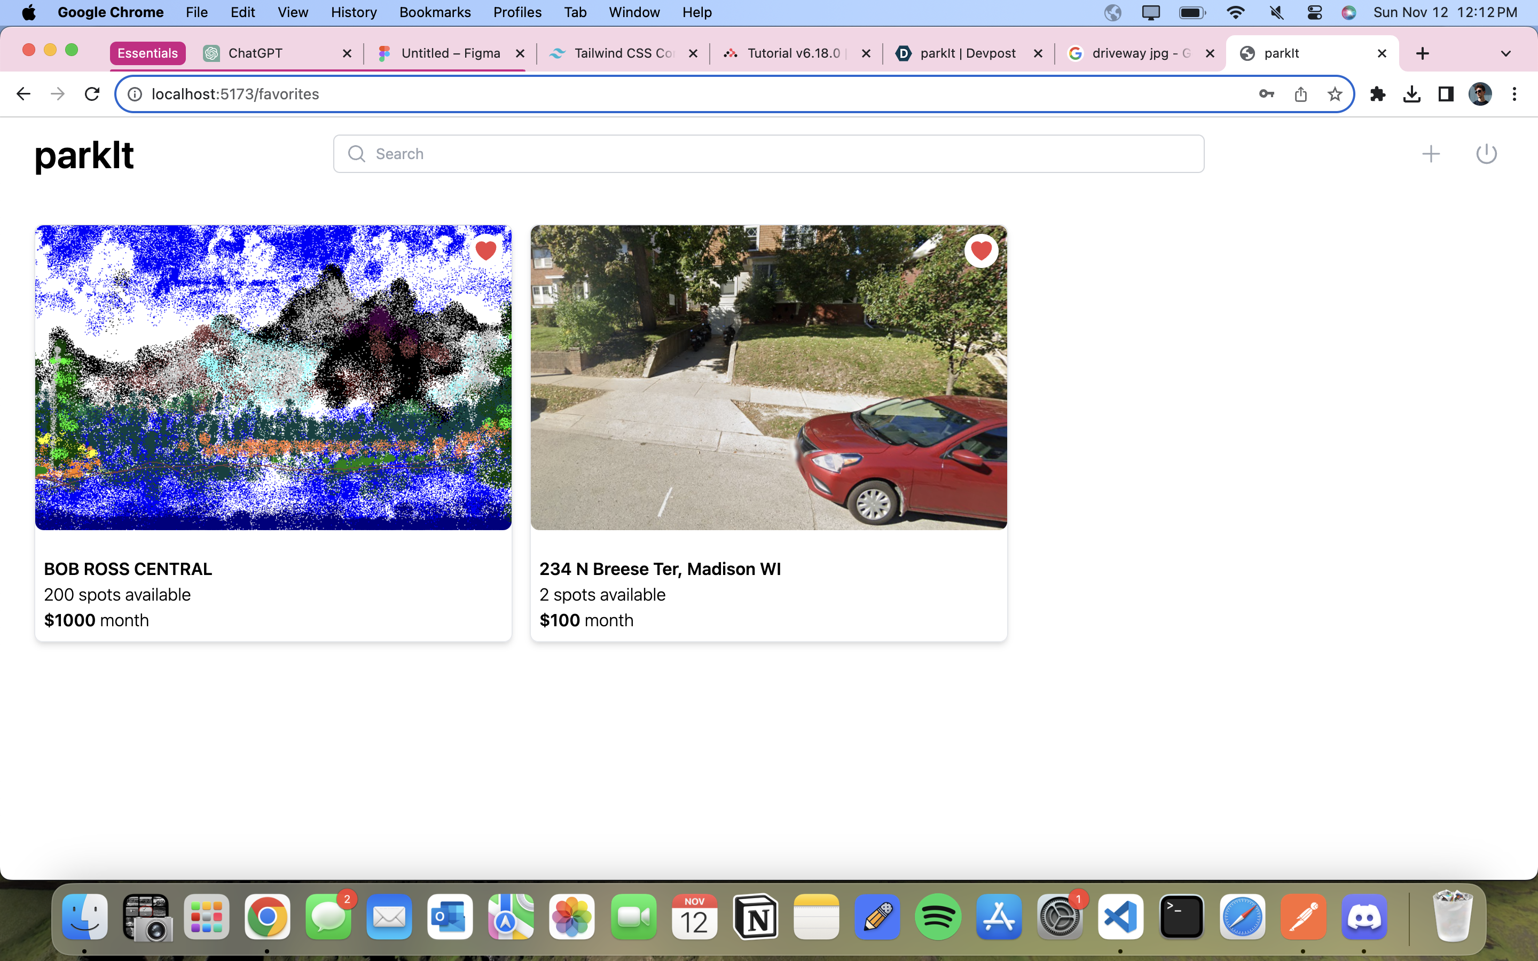
Task: Click the password key icon in address bar
Action: coord(1266,94)
